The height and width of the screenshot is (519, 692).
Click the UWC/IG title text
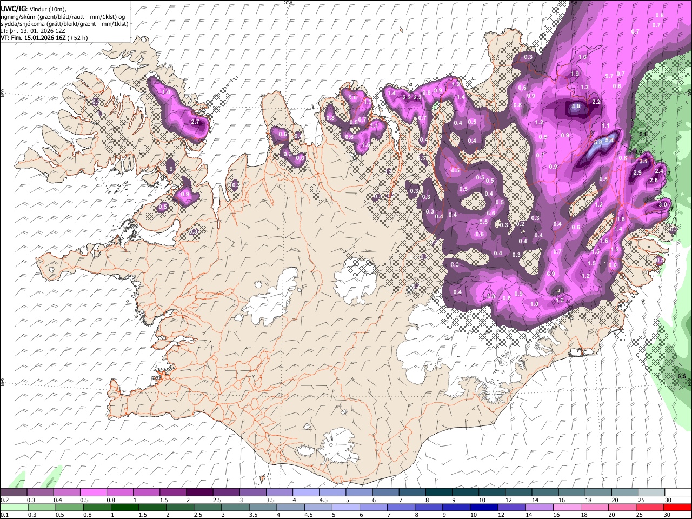[13, 9]
